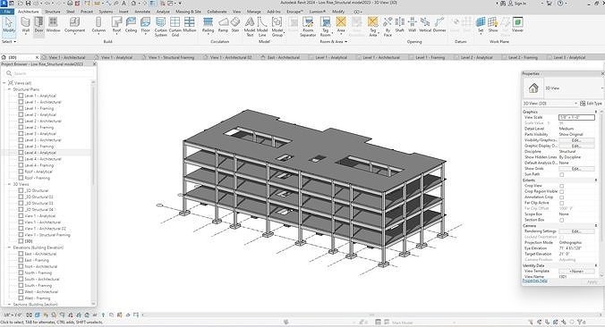Collapse the Views (all) tree node
This screenshot has height=327, width=605.
point(4,83)
